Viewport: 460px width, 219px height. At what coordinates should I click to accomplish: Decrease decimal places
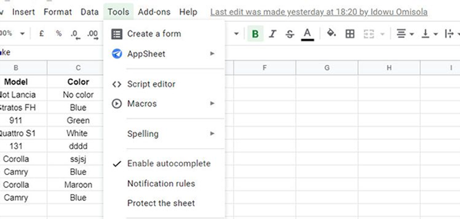click(75, 34)
